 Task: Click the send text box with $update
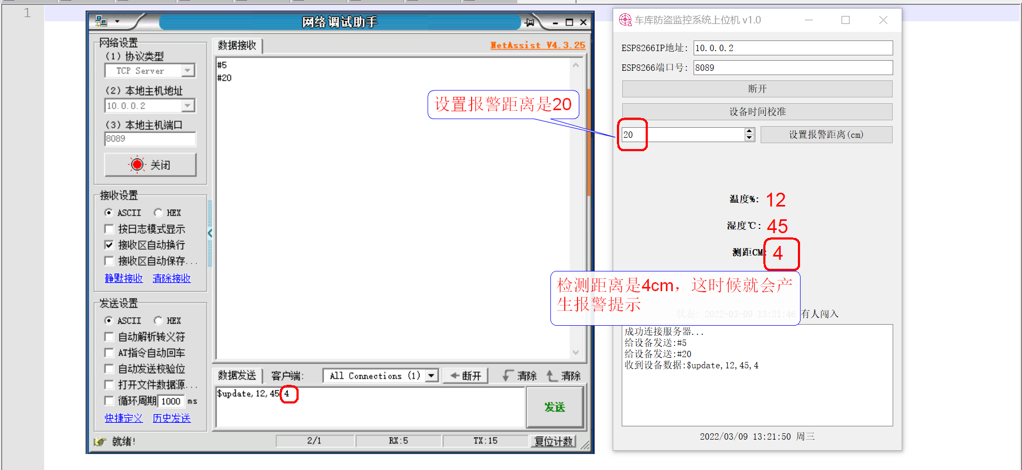pos(370,407)
